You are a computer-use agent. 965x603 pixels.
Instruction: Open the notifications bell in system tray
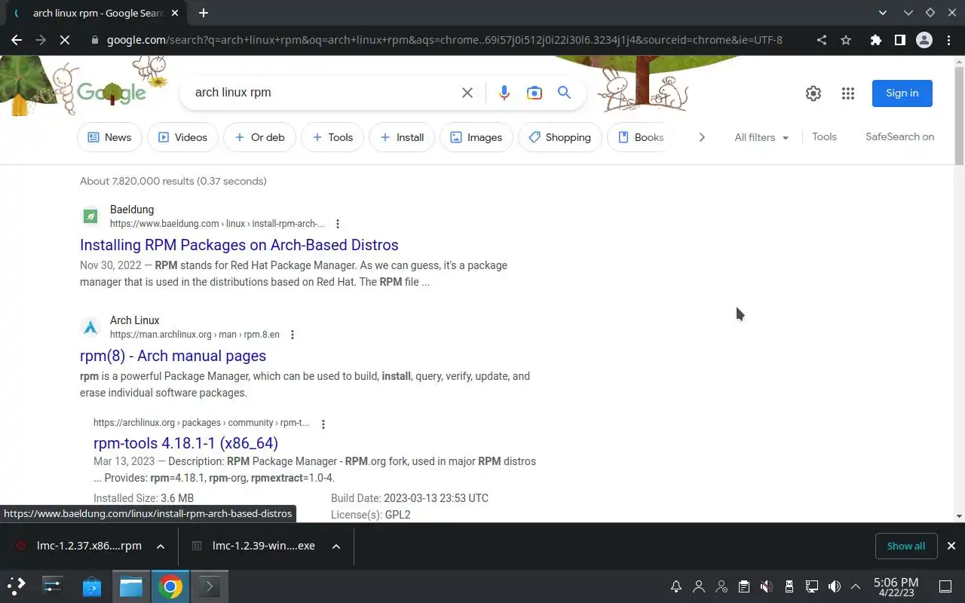coord(676,586)
